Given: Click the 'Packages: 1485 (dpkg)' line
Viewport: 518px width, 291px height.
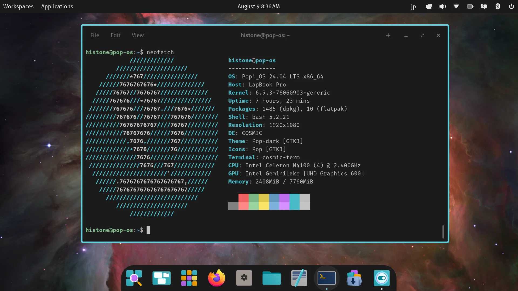Looking at the screenshot, I should click(288, 109).
